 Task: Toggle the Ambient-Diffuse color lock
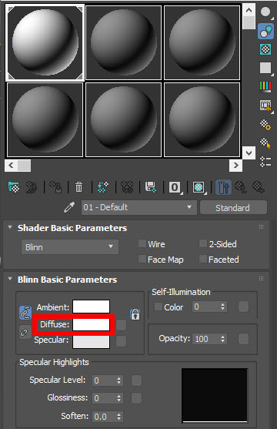click(x=25, y=313)
